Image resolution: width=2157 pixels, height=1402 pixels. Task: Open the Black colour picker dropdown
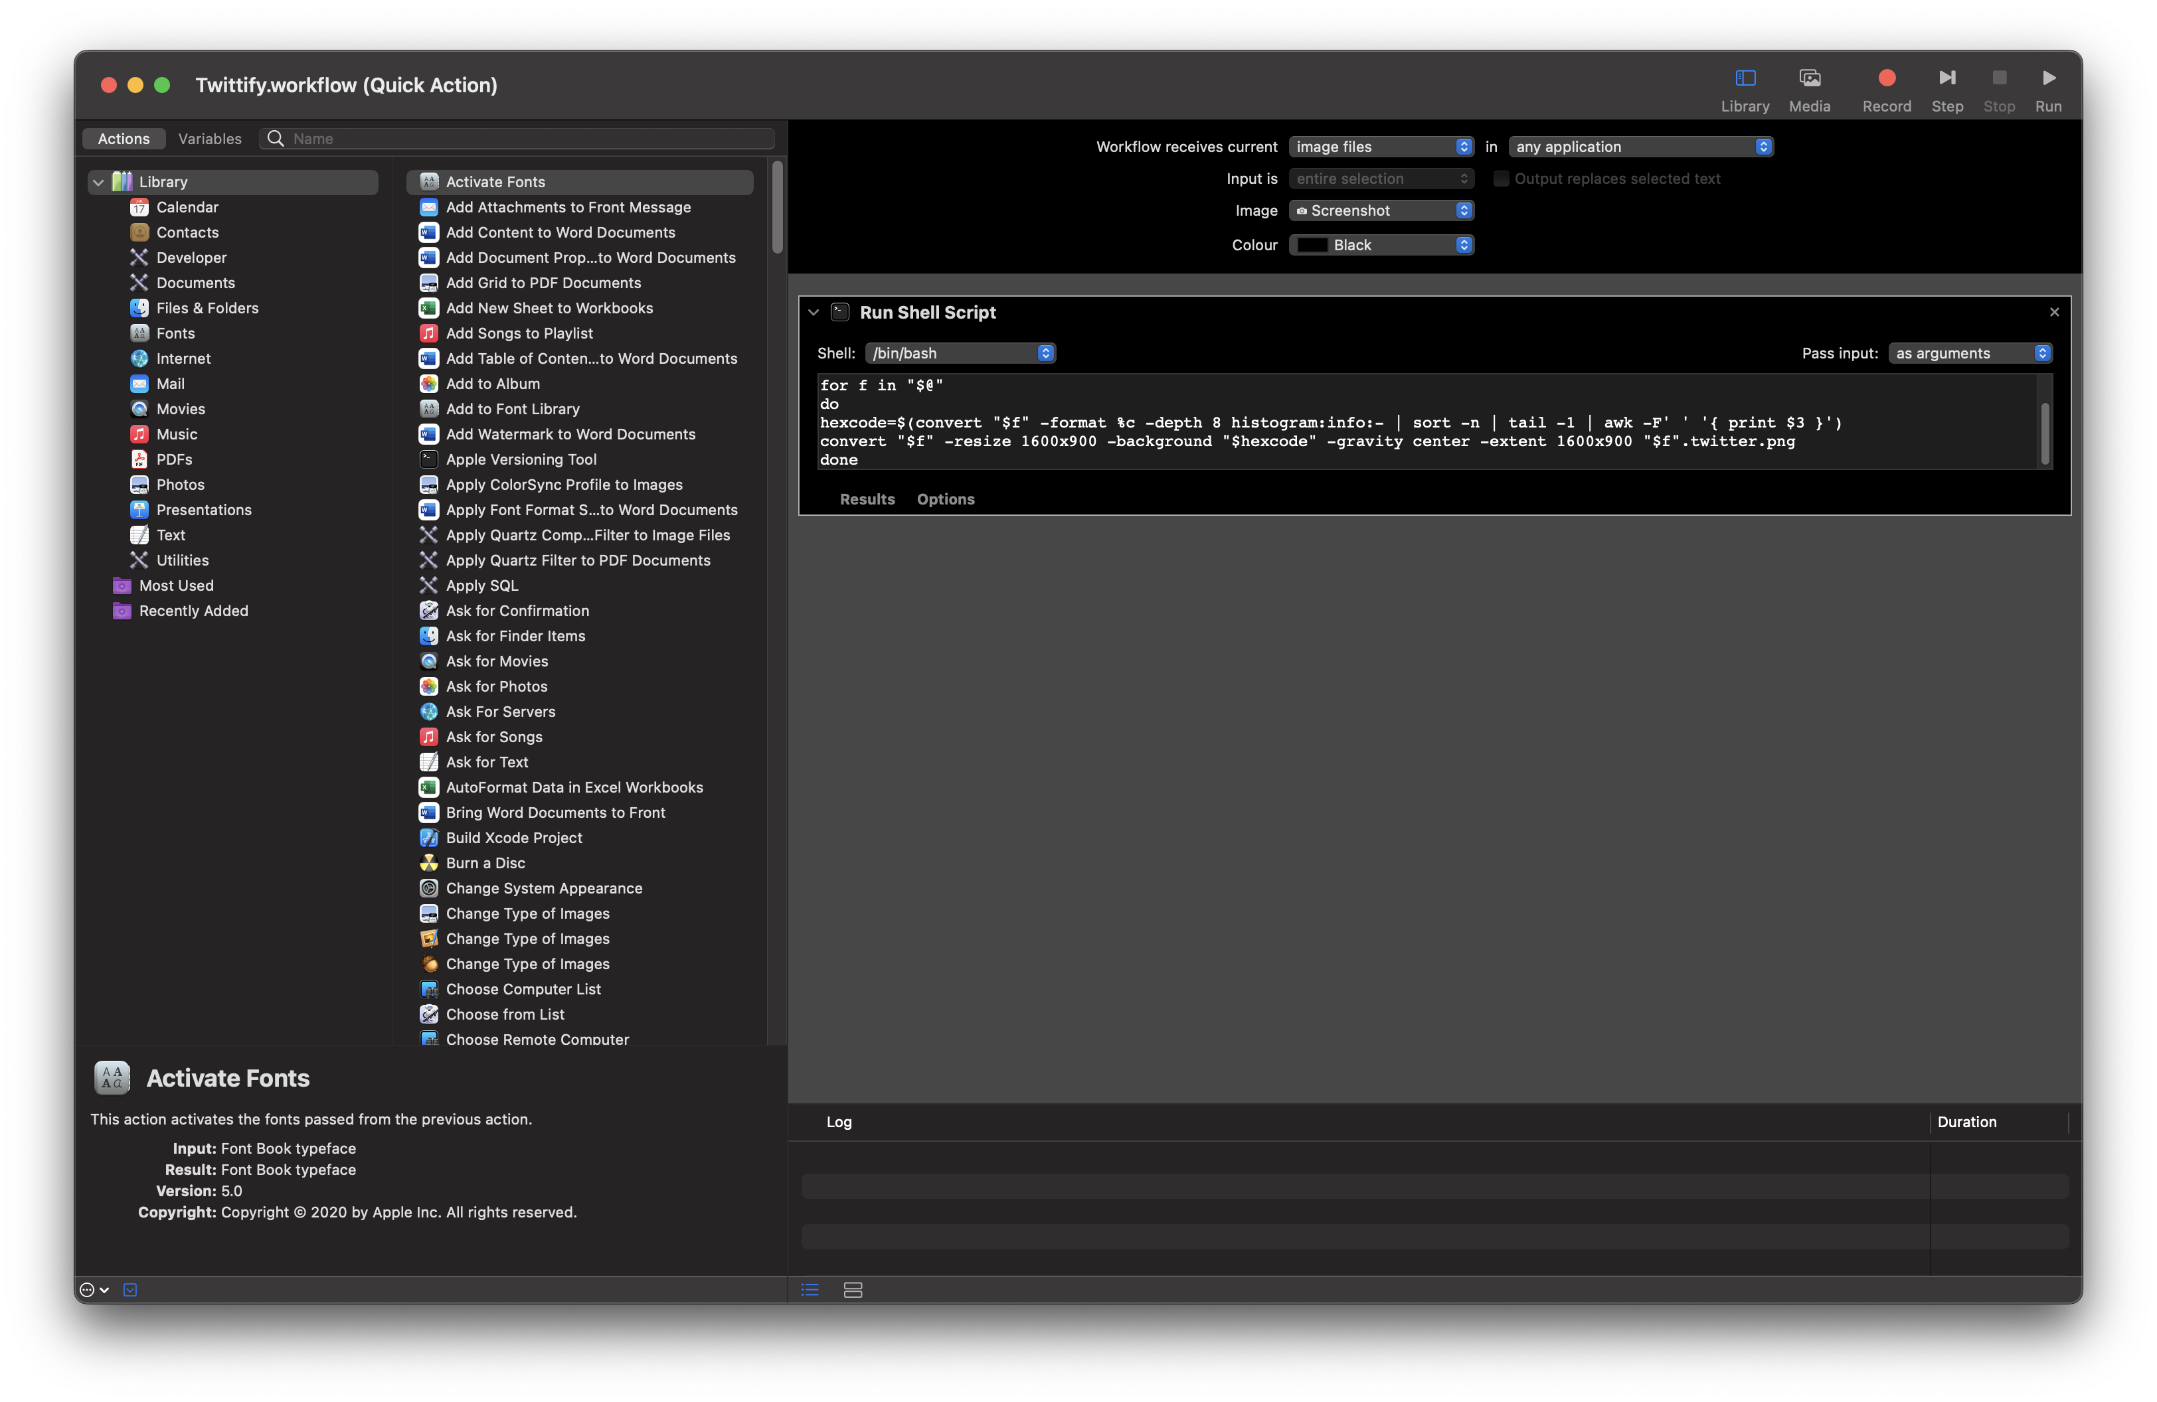click(1380, 246)
